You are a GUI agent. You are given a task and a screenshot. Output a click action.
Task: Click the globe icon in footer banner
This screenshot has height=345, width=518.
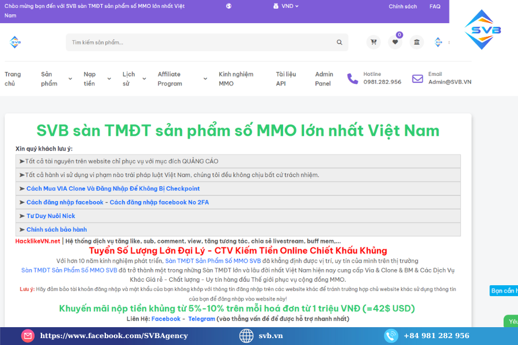[246, 336]
